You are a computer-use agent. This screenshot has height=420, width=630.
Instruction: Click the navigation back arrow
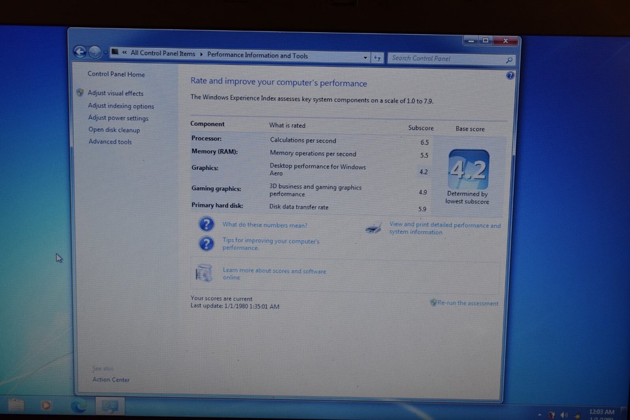(79, 52)
